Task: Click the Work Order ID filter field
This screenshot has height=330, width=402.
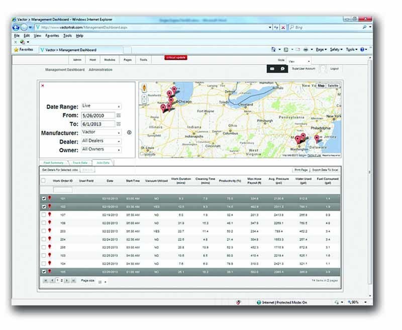Action: (x=63, y=190)
